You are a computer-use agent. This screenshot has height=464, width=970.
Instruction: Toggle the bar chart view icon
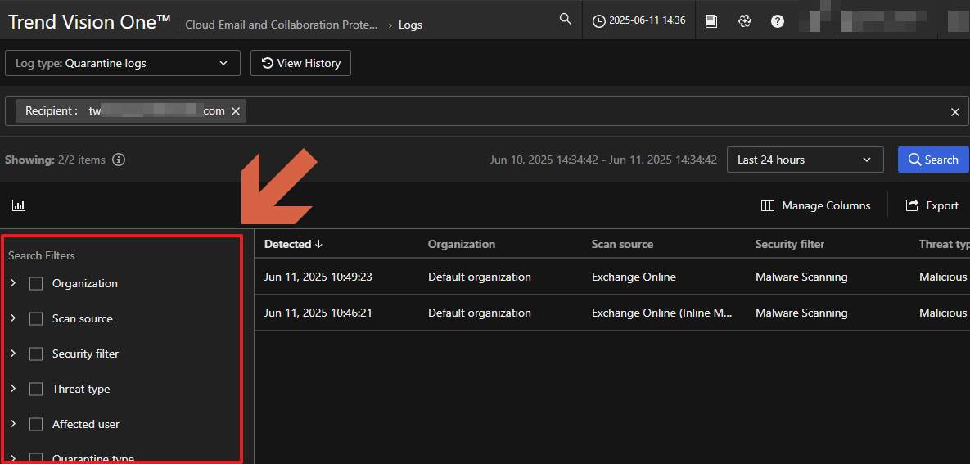click(19, 206)
